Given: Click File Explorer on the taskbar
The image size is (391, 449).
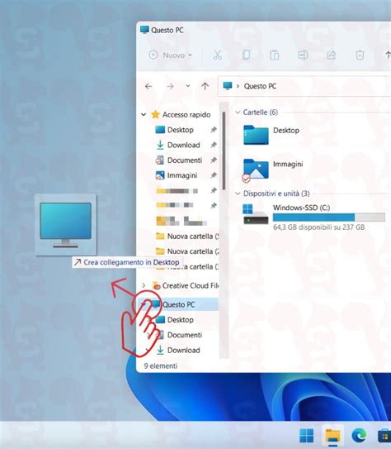Looking at the screenshot, I should [x=332, y=436].
